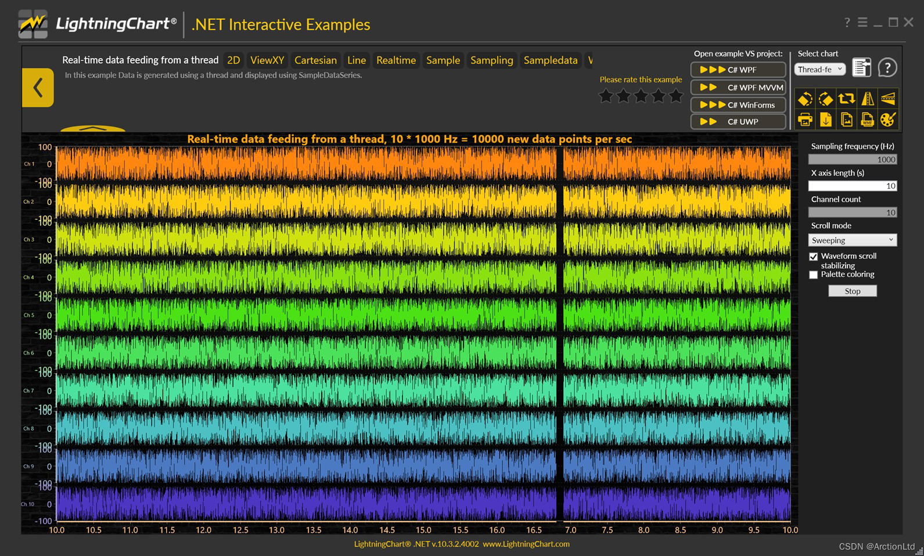Select the 2D tag
Image resolution: width=924 pixels, height=556 pixels.
(233, 60)
